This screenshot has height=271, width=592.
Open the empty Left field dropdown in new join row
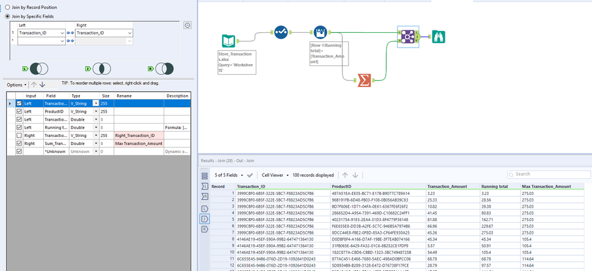(x=62, y=41)
